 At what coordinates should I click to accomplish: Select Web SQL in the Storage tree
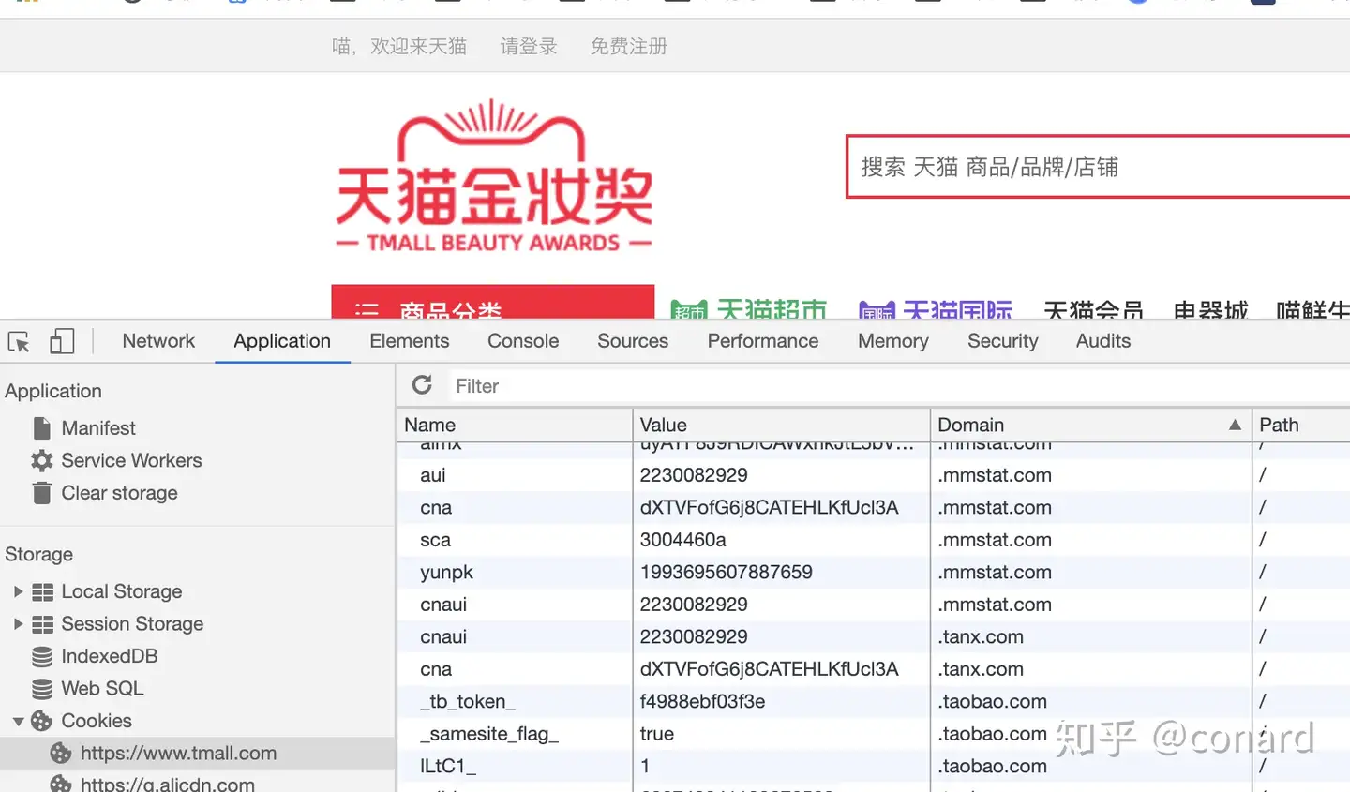pos(102,689)
